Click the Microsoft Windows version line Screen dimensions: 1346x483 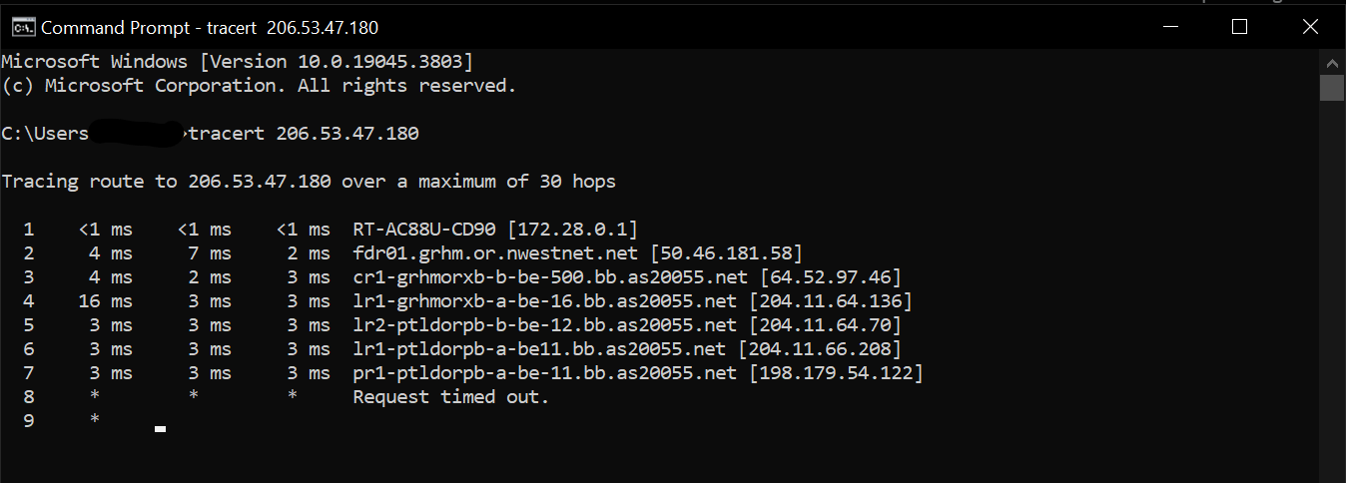tap(238, 62)
